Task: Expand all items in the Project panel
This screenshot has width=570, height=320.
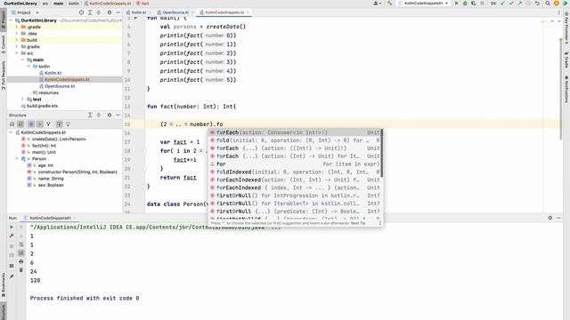Action: [90, 12]
